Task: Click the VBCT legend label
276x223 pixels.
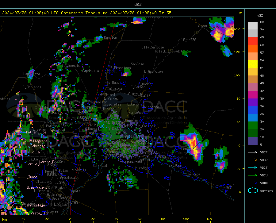Action: (264, 167)
